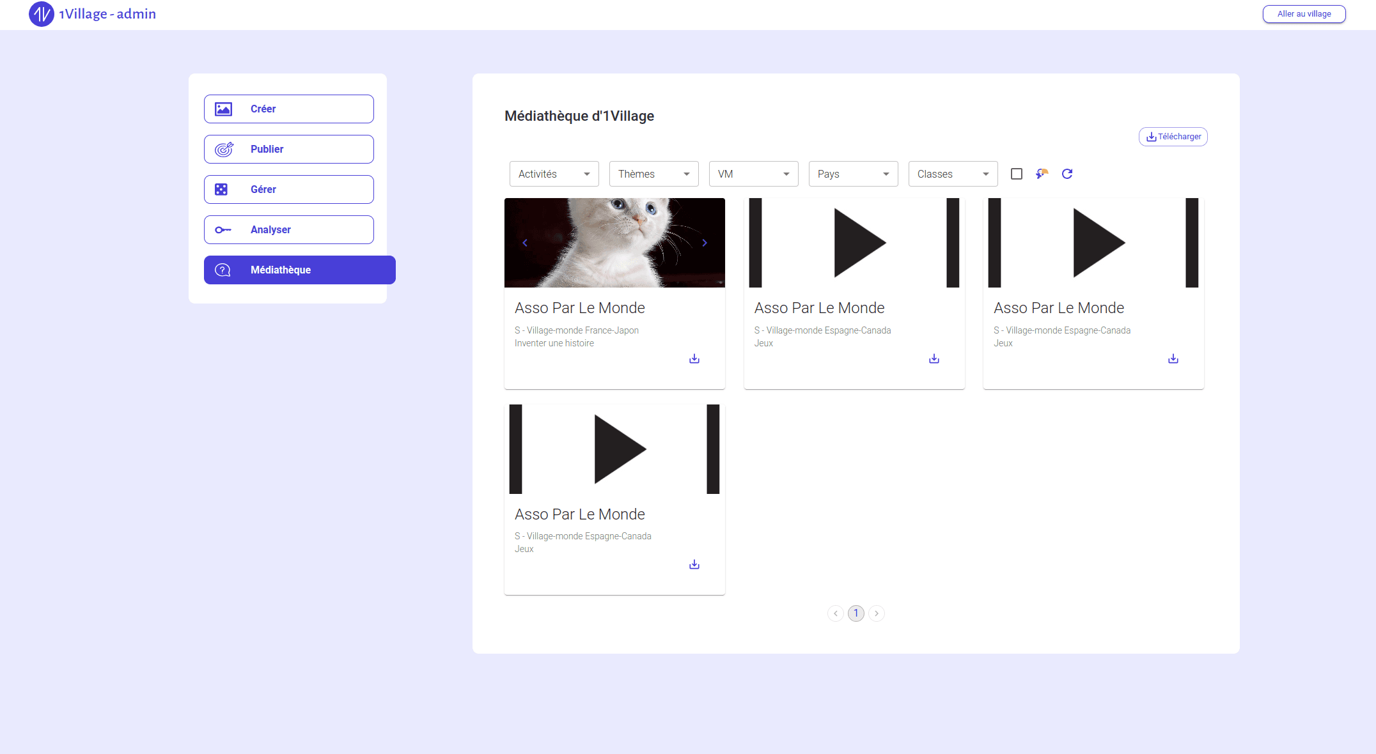
Task: Open the white kitten thumbnail image
Action: coord(614,243)
